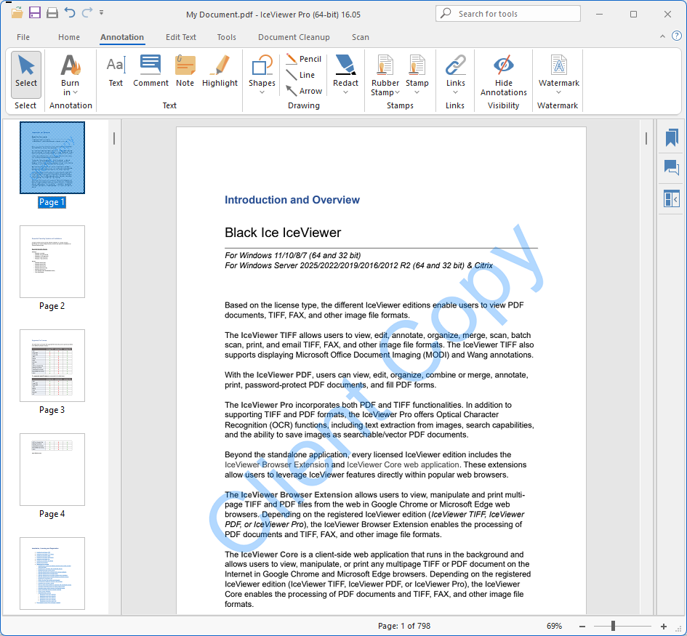Expand the Rubber Stamp dropdown arrow
The image size is (687, 636).
[x=398, y=92]
